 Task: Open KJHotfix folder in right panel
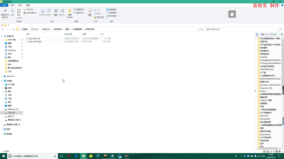point(264,57)
